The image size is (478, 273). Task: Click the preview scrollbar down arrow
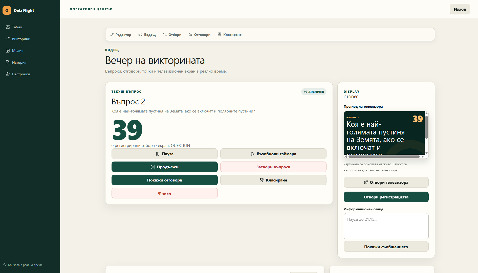(426, 153)
